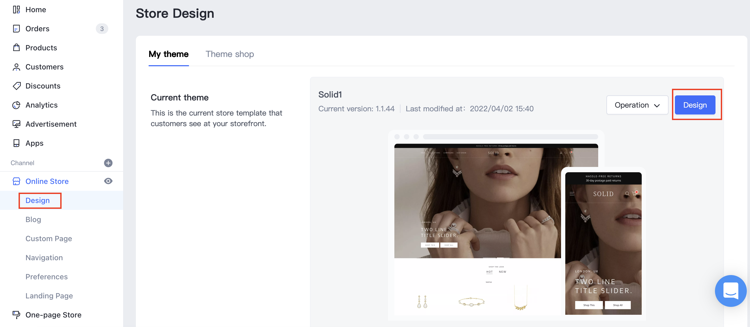Screen dimensions: 750x327
Task: Click the Products bag icon
Action: (x=16, y=48)
